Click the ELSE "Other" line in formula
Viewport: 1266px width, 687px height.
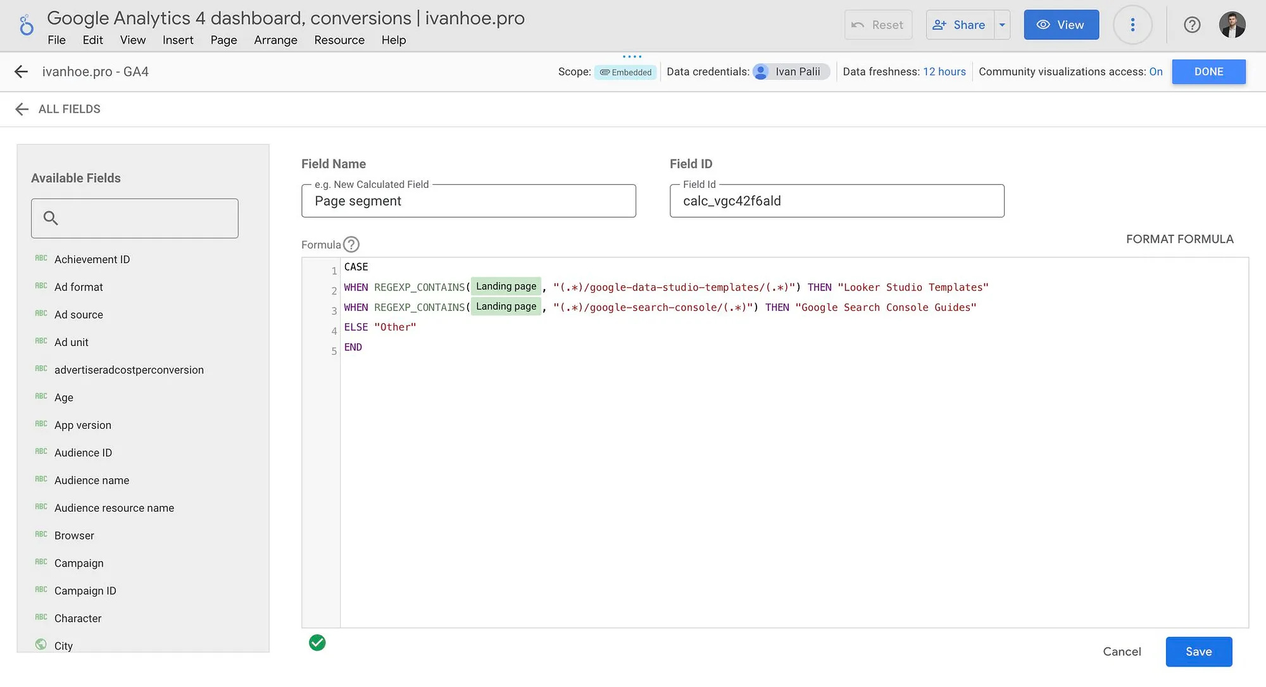coord(380,327)
